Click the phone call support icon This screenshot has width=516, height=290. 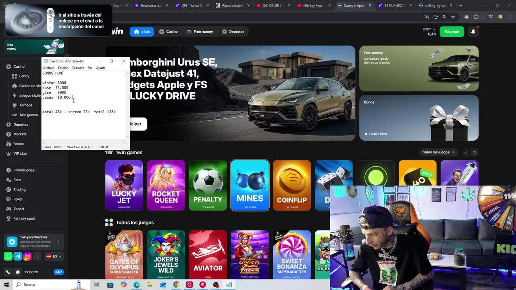pyautogui.click(x=8, y=272)
